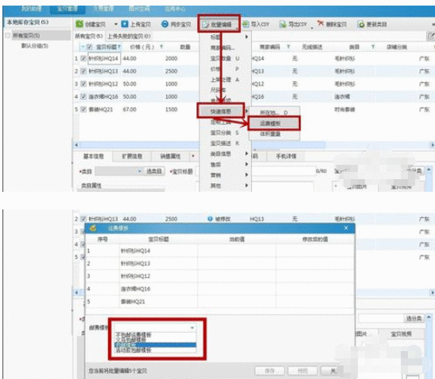Click the 保存 button in dialog
The height and width of the screenshot is (379, 435).
coord(270,371)
